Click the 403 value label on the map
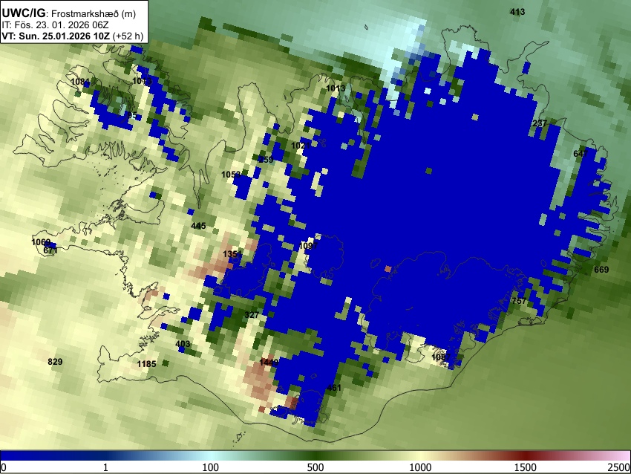Screen dimensions: 631x474 click(183, 344)
